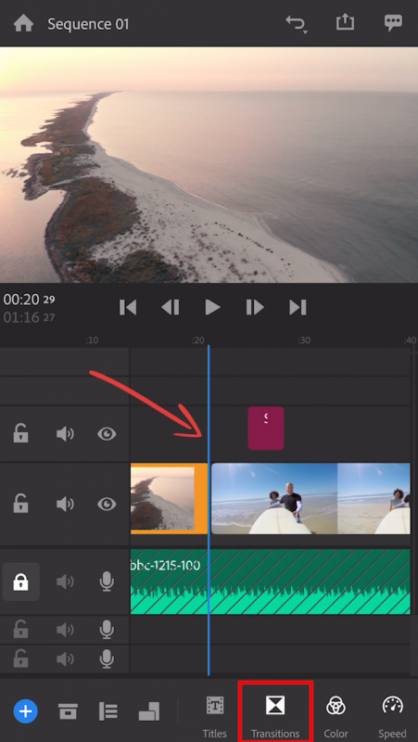The height and width of the screenshot is (742, 418).
Task: Lock the second audio track
Action: click(20, 630)
